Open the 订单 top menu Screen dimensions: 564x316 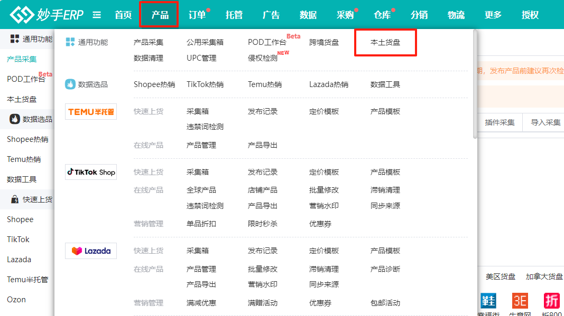click(x=197, y=15)
